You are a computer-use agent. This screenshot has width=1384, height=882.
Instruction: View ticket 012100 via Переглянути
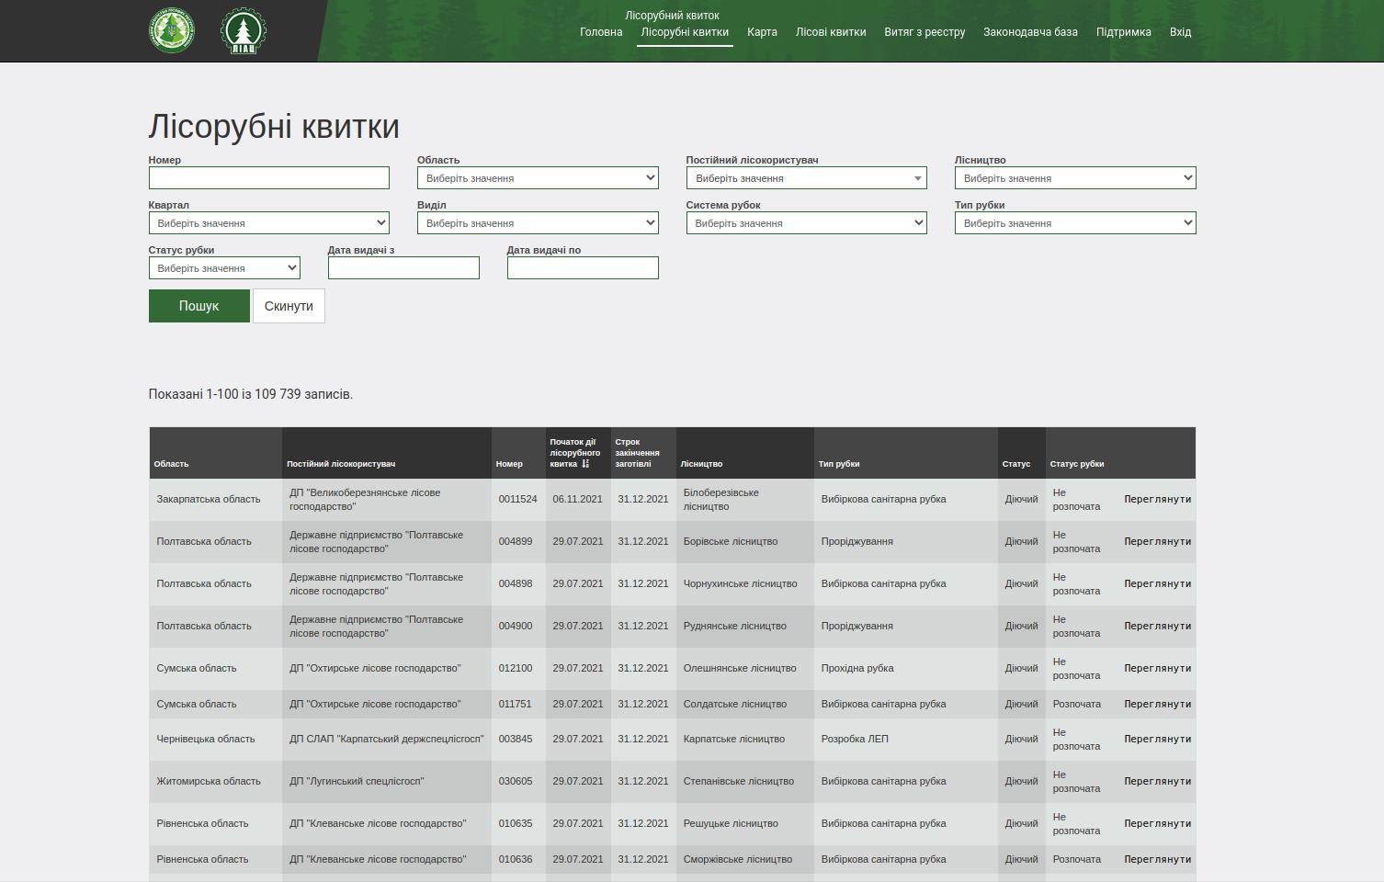coord(1157,668)
